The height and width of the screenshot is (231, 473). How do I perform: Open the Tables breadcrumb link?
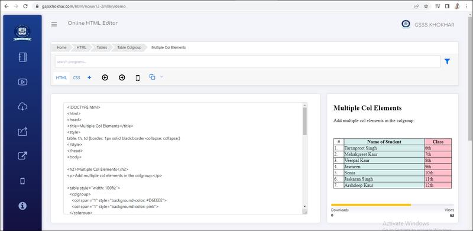pos(102,48)
